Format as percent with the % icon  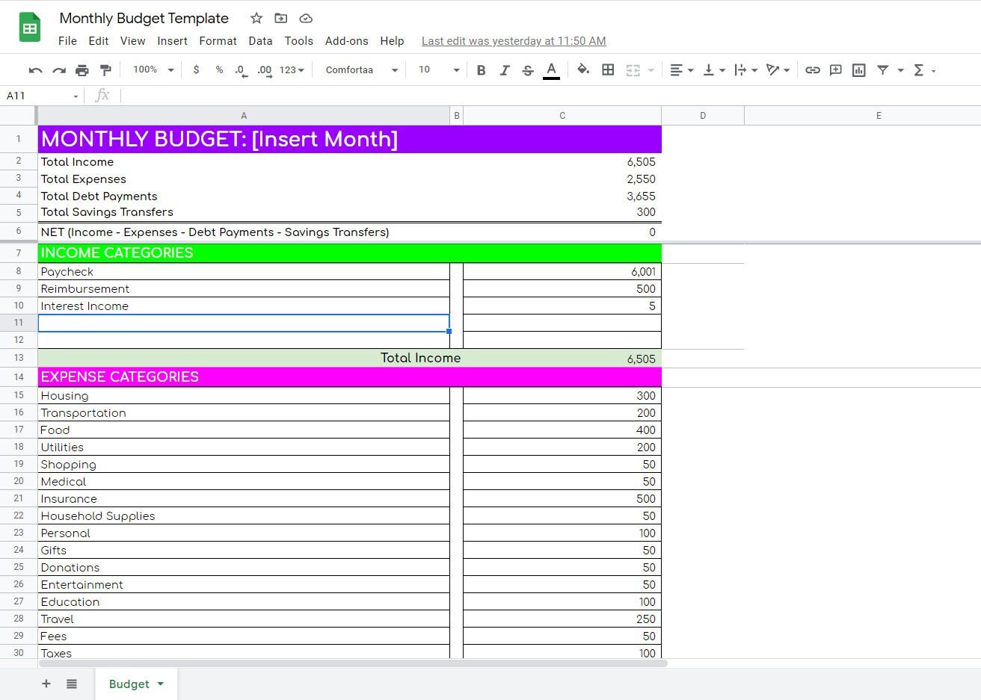click(219, 69)
